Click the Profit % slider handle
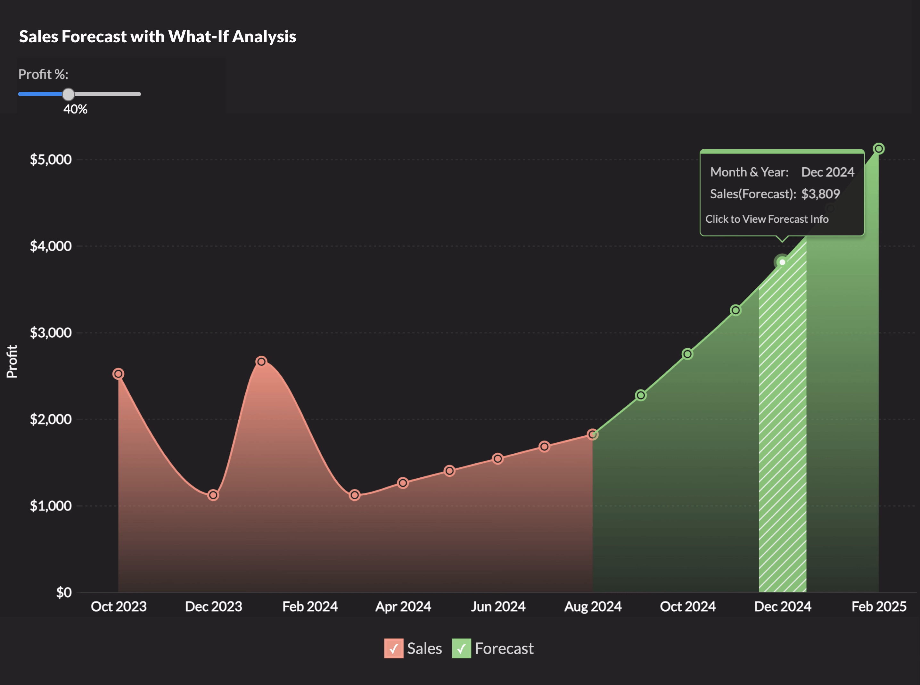Image resolution: width=920 pixels, height=685 pixels. click(69, 95)
